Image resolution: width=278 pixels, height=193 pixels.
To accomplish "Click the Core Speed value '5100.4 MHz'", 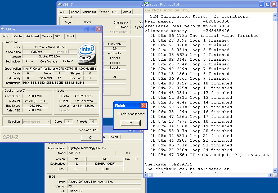I will coord(35,96).
